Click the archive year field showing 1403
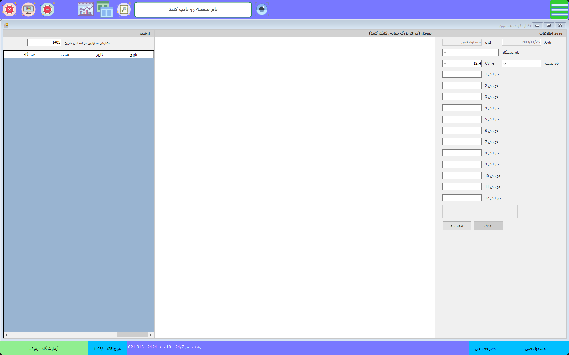569x355 pixels. tap(44, 43)
